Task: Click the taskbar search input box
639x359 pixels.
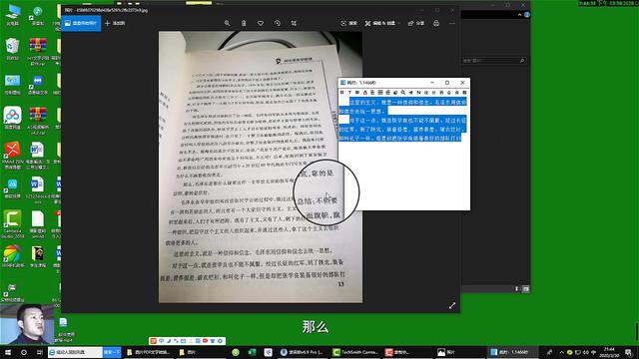Action: (x=75, y=352)
